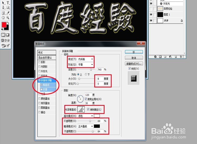Hide the 背景 layer eye icon
197x144 pixels.
151,20
